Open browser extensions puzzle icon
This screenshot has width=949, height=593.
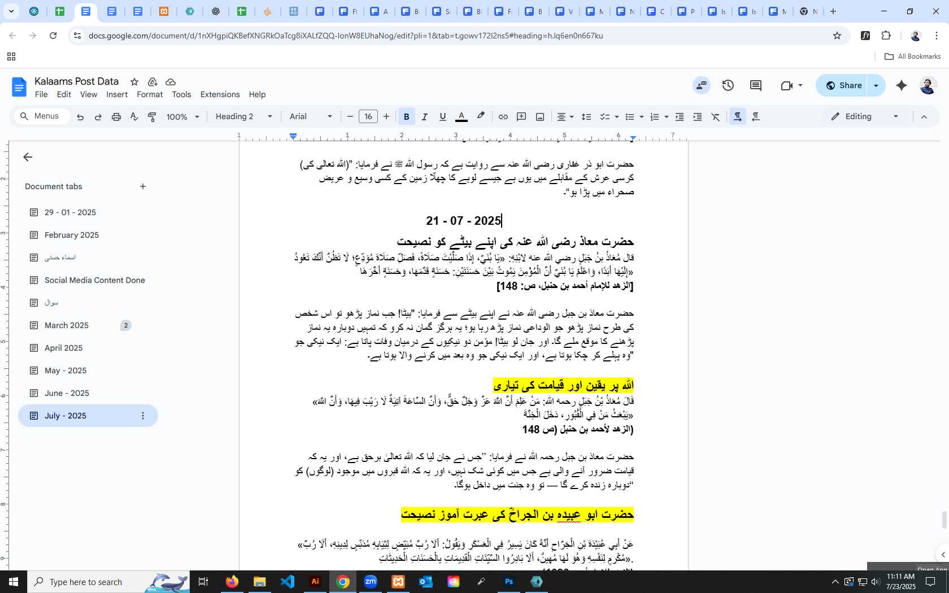point(886,36)
